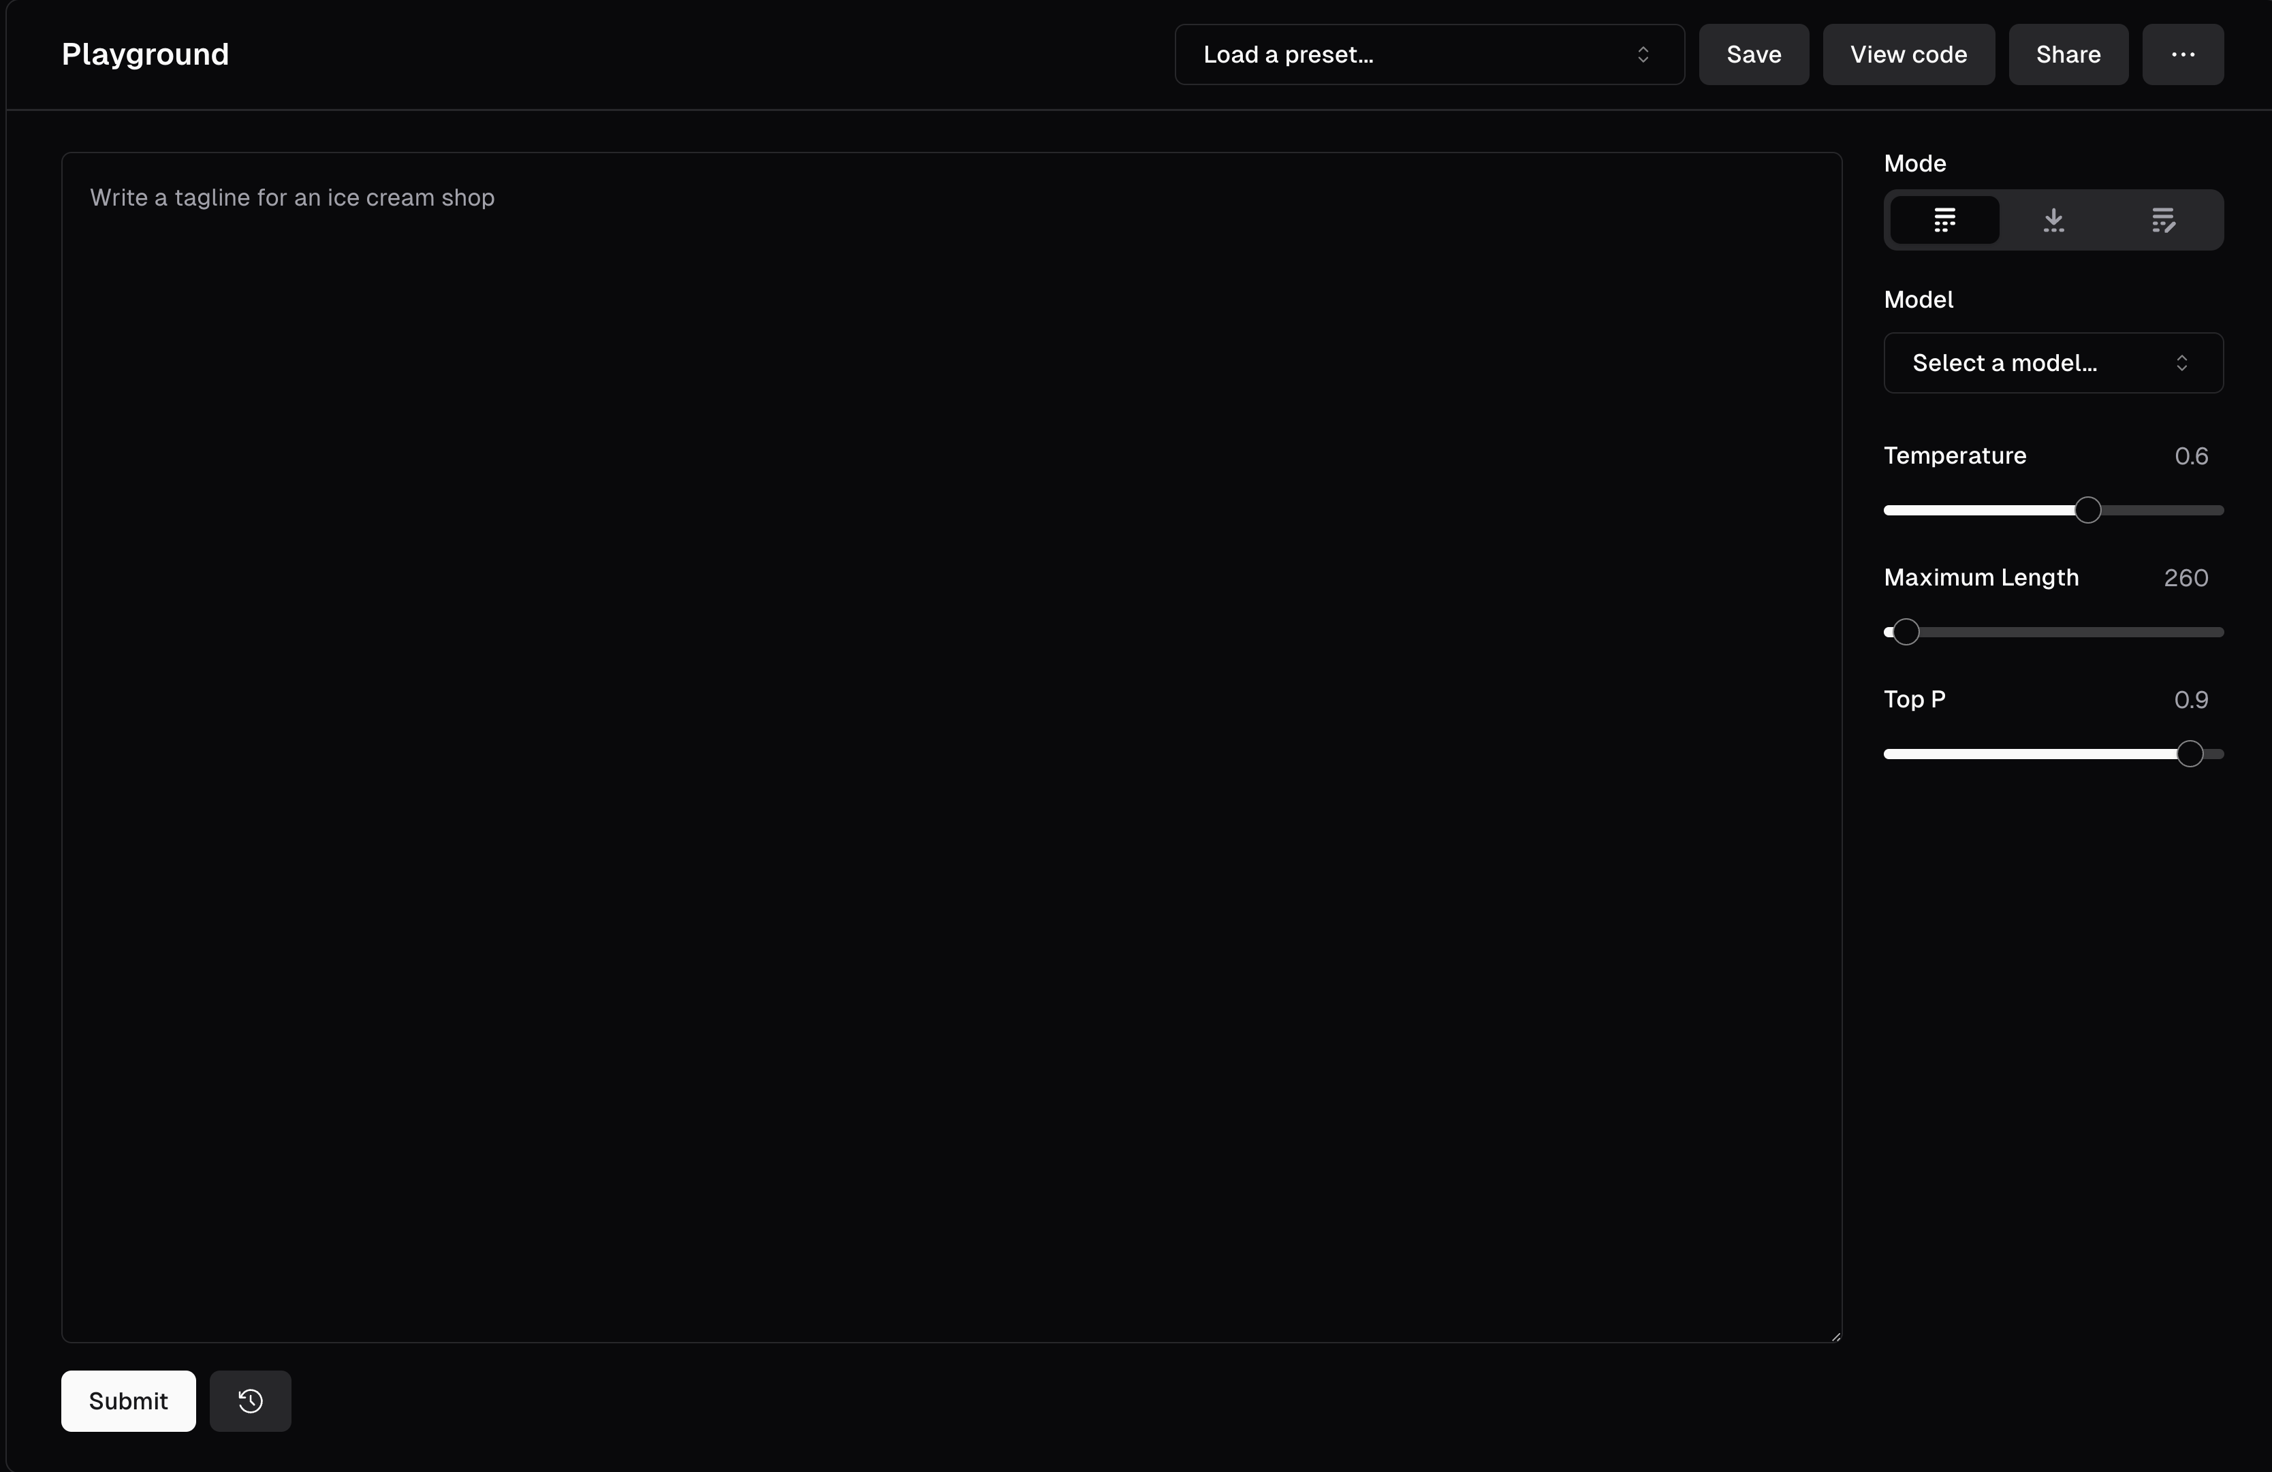Click the Maximum Length slider thumb
This screenshot has width=2272, height=1472.
click(1906, 632)
